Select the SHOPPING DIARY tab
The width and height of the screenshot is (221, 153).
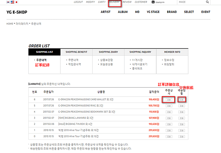click(108, 52)
